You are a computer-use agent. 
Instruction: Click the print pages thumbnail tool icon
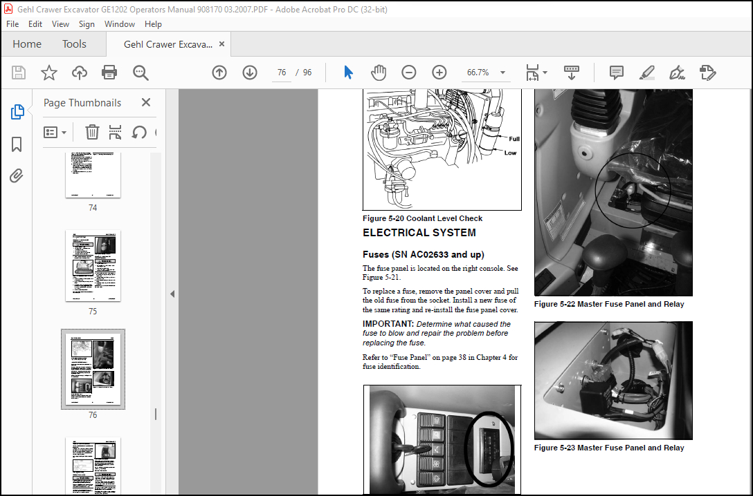(116, 132)
